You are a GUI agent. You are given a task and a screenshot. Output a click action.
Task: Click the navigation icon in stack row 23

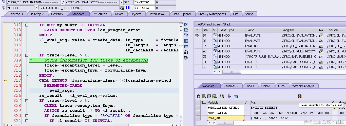(x=321, y=67)
